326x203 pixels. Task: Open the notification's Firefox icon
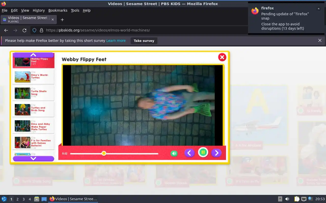[x=255, y=11]
